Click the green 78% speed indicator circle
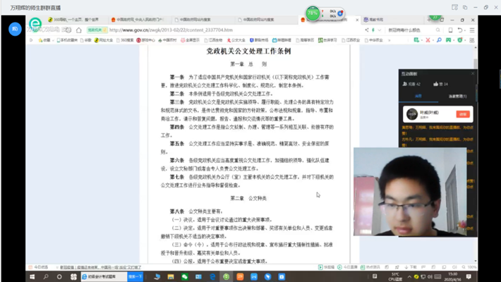The height and width of the screenshot is (282, 501). point(313,14)
